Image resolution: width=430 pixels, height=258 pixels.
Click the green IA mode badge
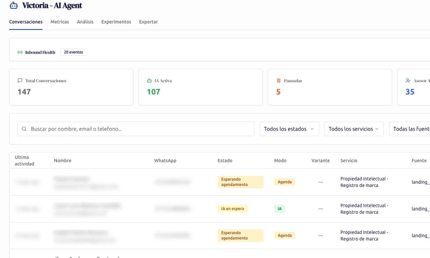[x=279, y=209]
